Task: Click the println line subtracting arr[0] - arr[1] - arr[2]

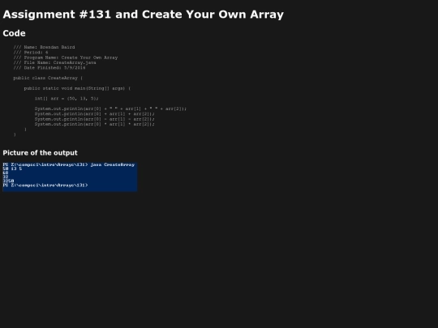Action: pyautogui.click(x=95, y=119)
